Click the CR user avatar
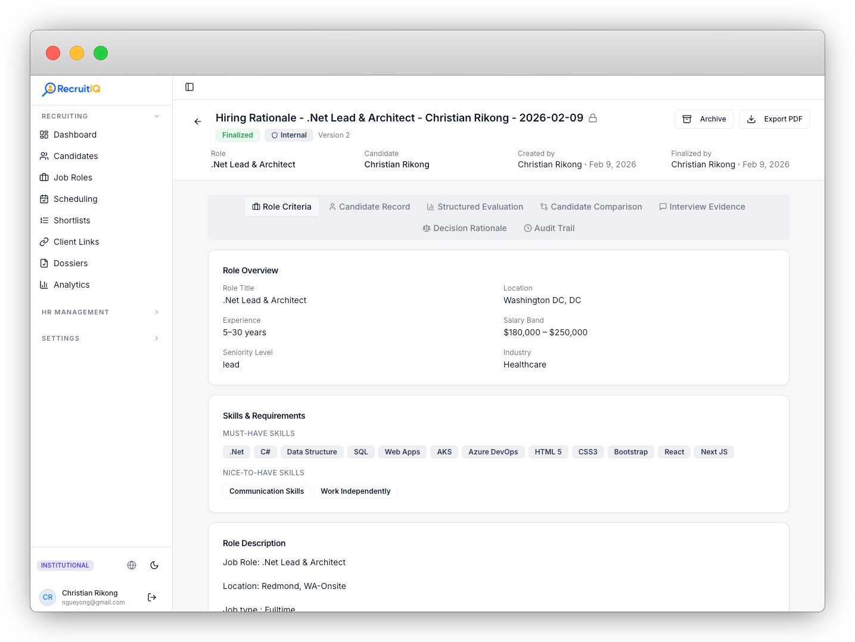 point(48,597)
